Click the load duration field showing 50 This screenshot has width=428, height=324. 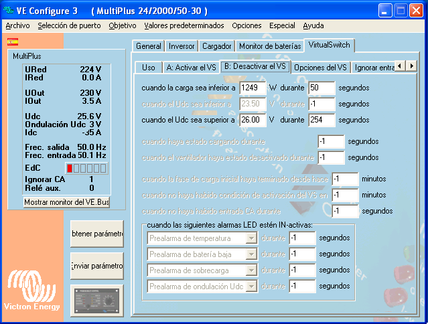pos(322,88)
